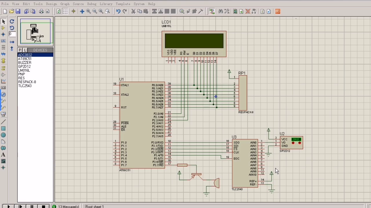Open ARES netlist transfer
This screenshot has height=208, width=371.
(277, 11)
